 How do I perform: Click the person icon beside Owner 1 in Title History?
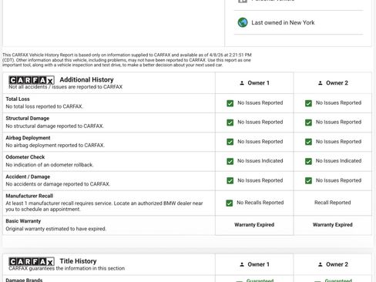(242, 264)
